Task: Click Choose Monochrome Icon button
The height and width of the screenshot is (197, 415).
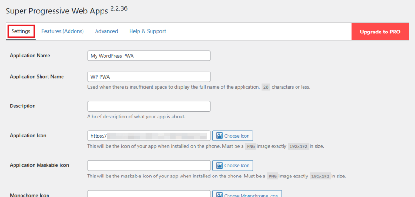Action: [247, 194]
